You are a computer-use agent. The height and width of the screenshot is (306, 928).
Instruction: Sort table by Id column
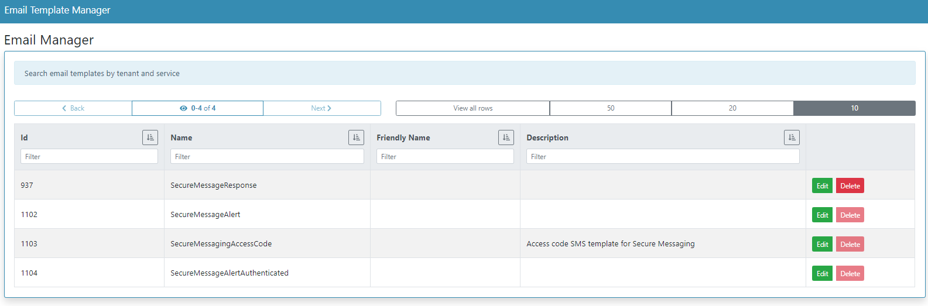150,137
